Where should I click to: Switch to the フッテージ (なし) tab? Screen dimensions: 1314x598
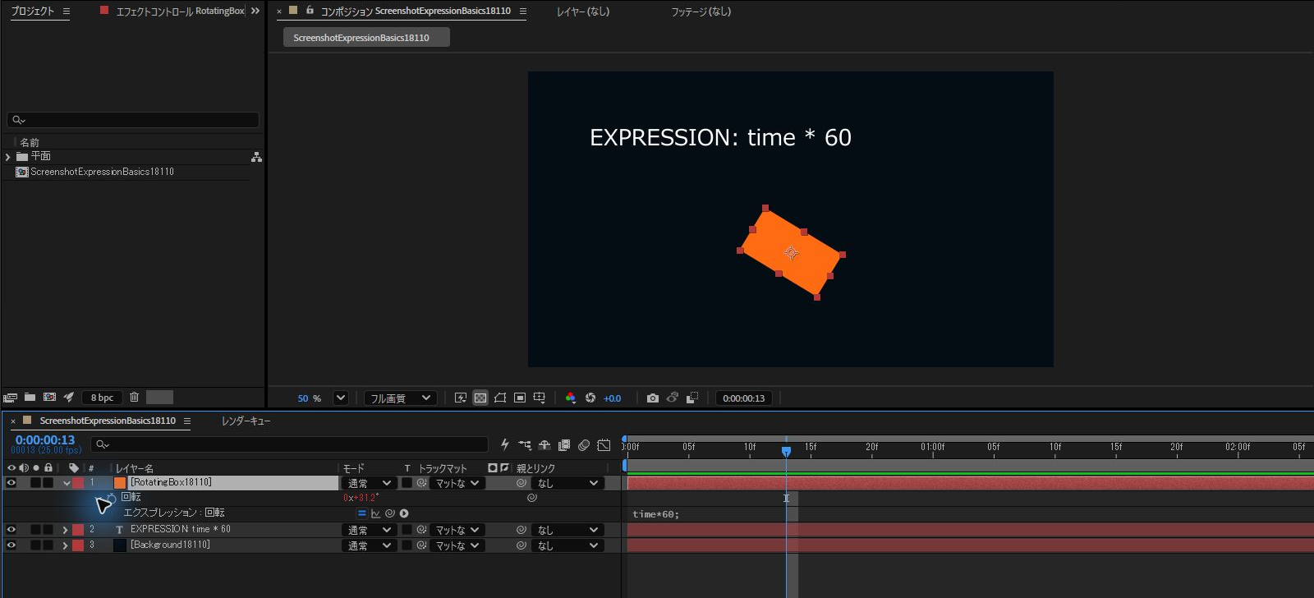pos(701,11)
